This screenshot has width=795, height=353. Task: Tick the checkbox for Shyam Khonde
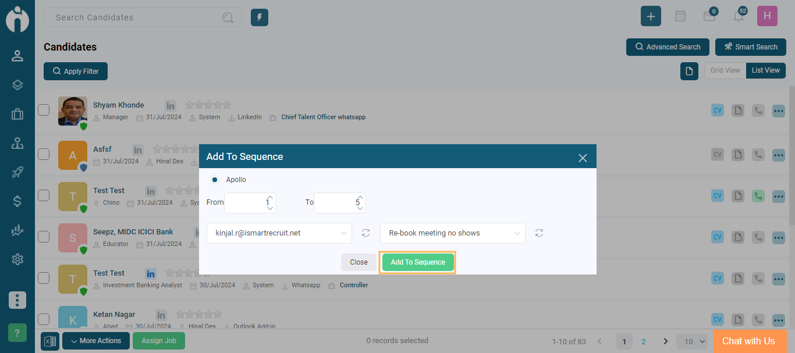pyautogui.click(x=44, y=110)
